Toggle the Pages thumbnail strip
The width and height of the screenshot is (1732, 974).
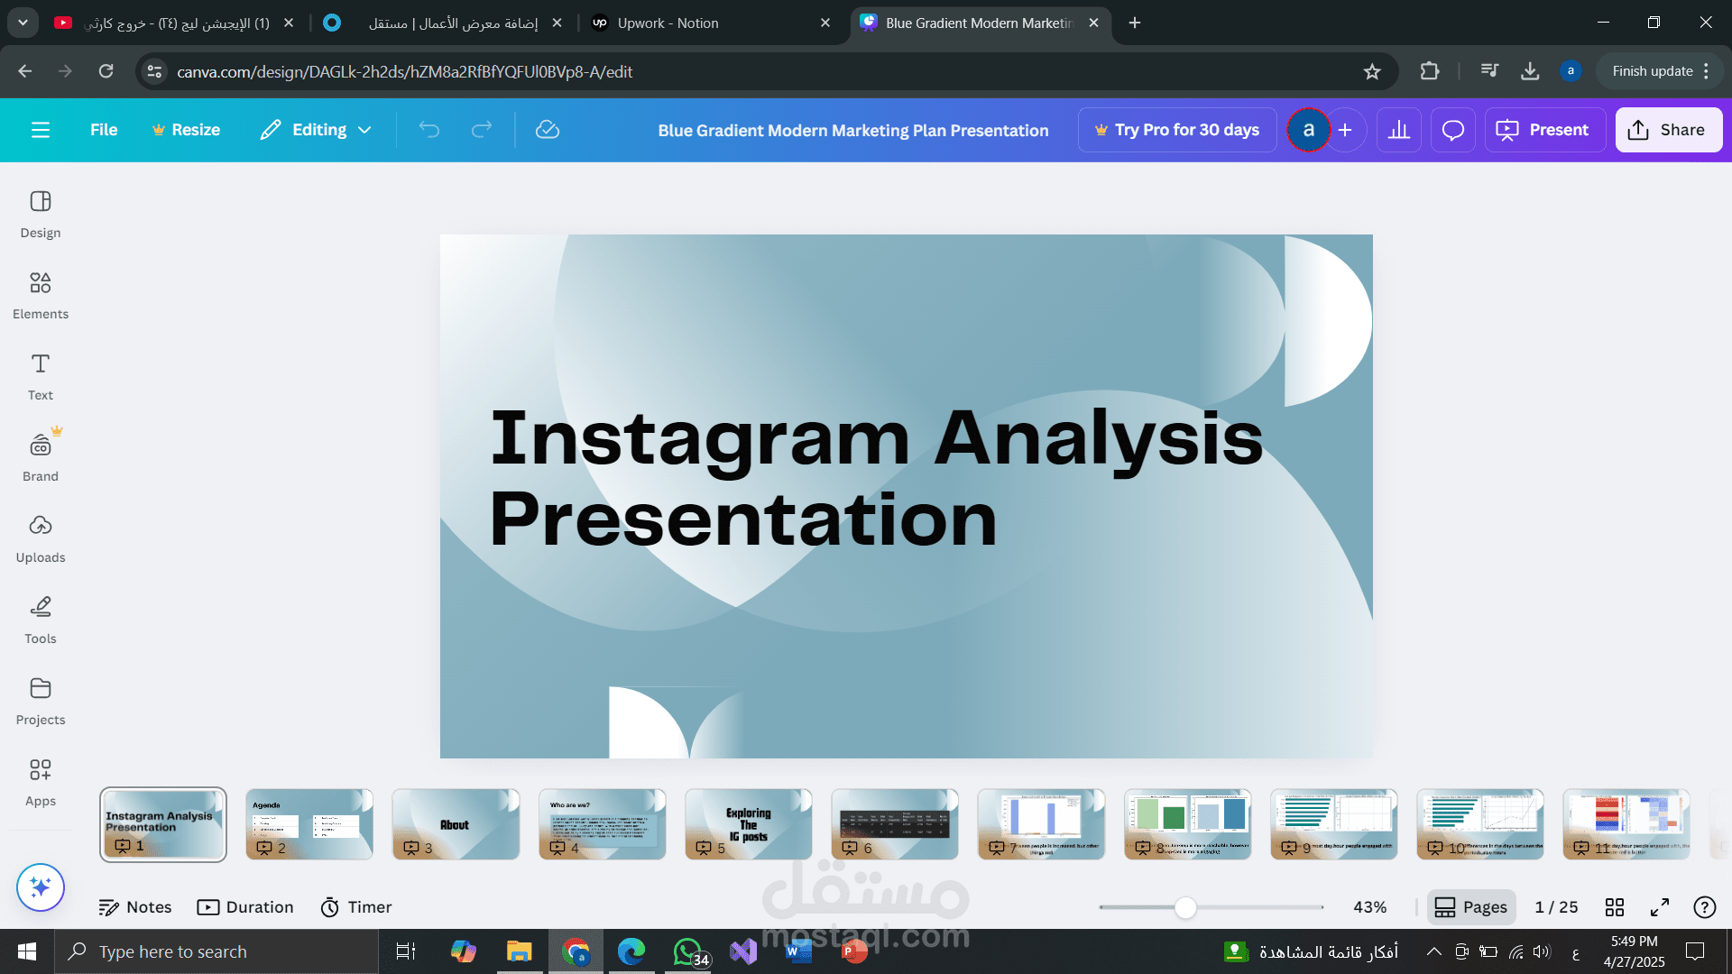pos(1471,907)
